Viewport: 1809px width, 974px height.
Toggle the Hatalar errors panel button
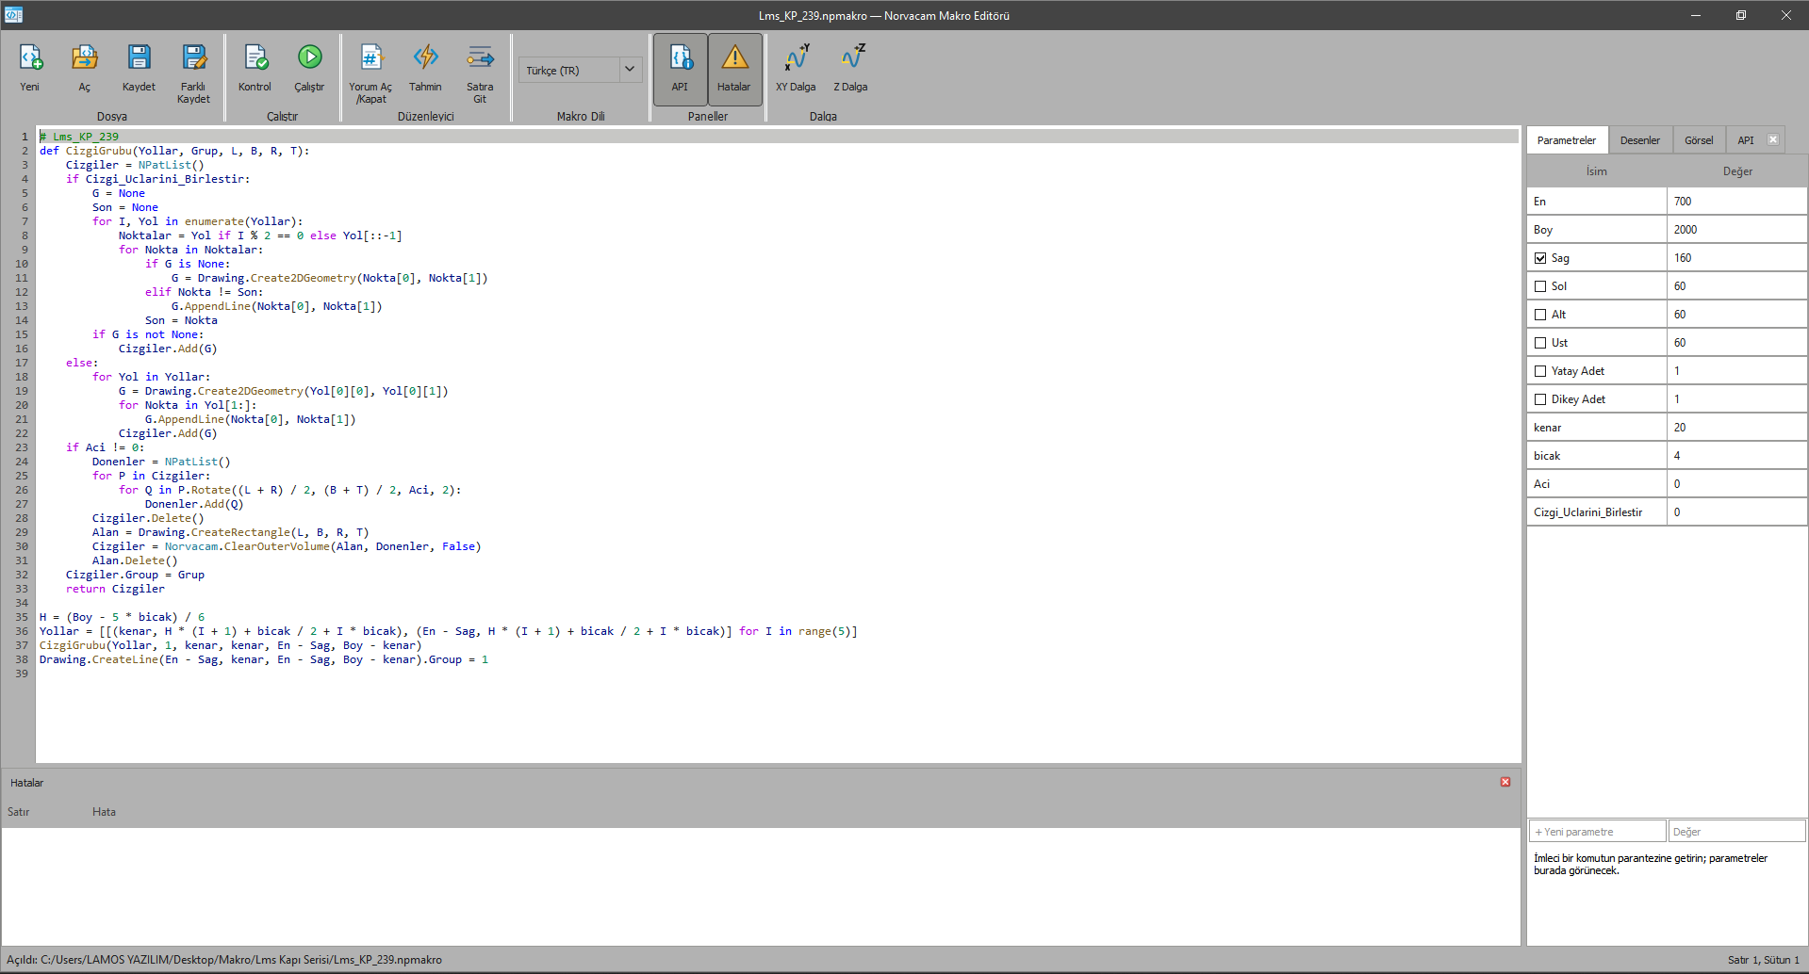tap(734, 69)
